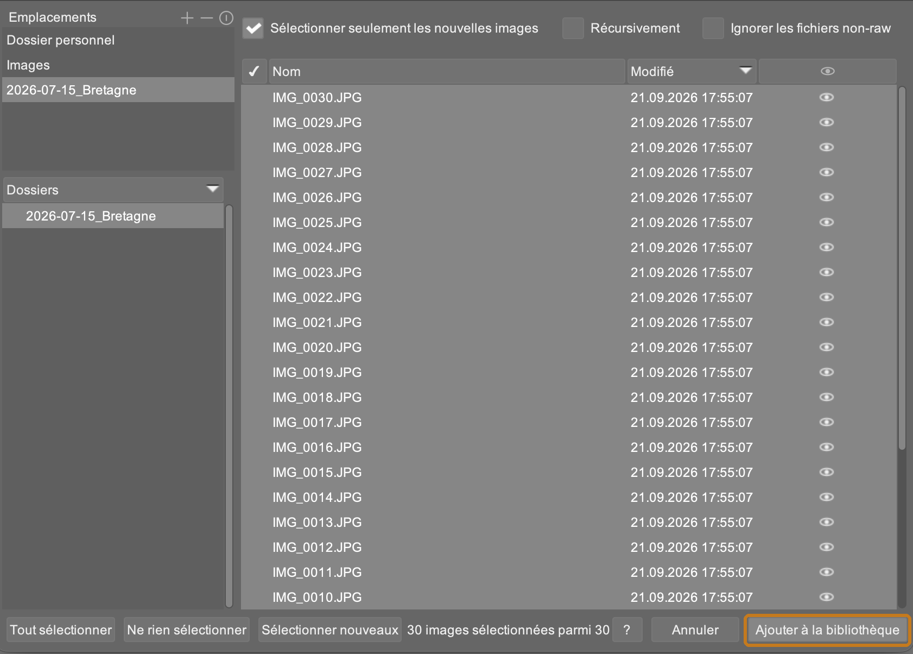Toggle the select-all checkmark column header
913x654 pixels.
tap(254, 71)
